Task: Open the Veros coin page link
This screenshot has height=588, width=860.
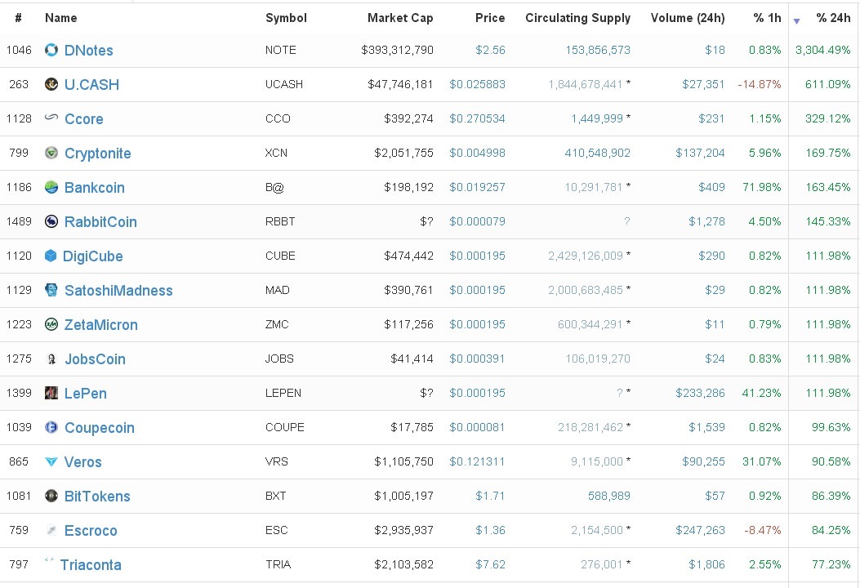Action: tap(82, 462)
